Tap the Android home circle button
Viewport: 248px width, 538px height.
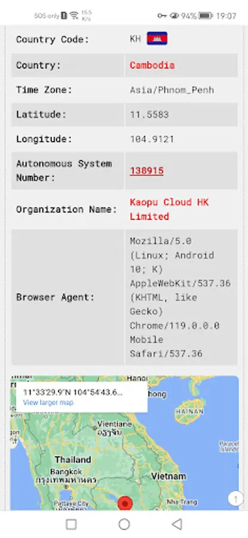124,524
